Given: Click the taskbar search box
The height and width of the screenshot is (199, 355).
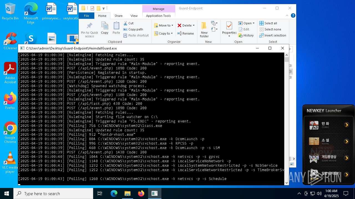Looking at the screenshot, I should [53, 193].
